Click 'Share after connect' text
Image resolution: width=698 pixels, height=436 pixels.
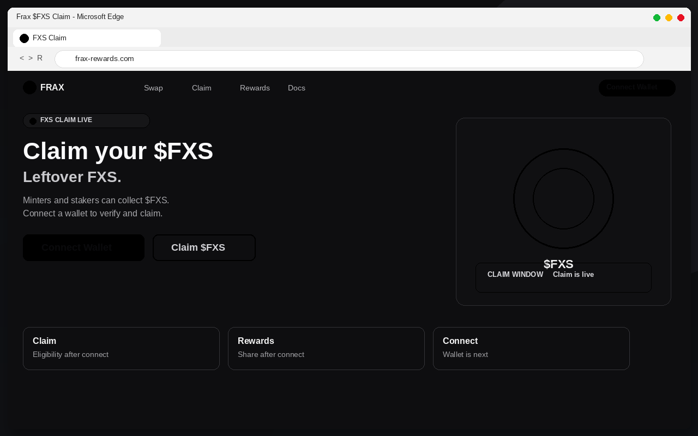pyautogui.click(x=271, y=354)
